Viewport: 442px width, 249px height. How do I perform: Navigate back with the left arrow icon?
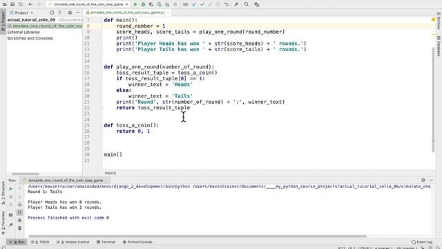coord(30,5)
